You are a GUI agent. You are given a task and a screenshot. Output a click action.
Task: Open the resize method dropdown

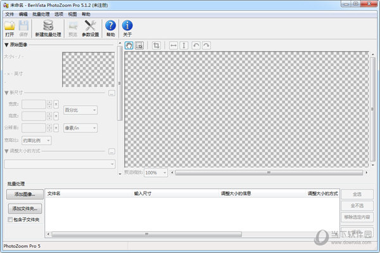(60, 164)
